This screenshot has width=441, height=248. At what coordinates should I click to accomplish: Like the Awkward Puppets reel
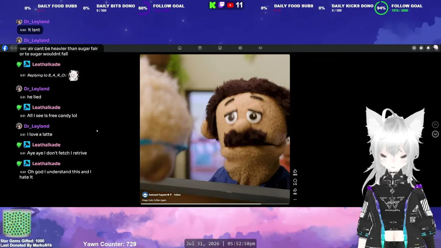coord(295,171)
